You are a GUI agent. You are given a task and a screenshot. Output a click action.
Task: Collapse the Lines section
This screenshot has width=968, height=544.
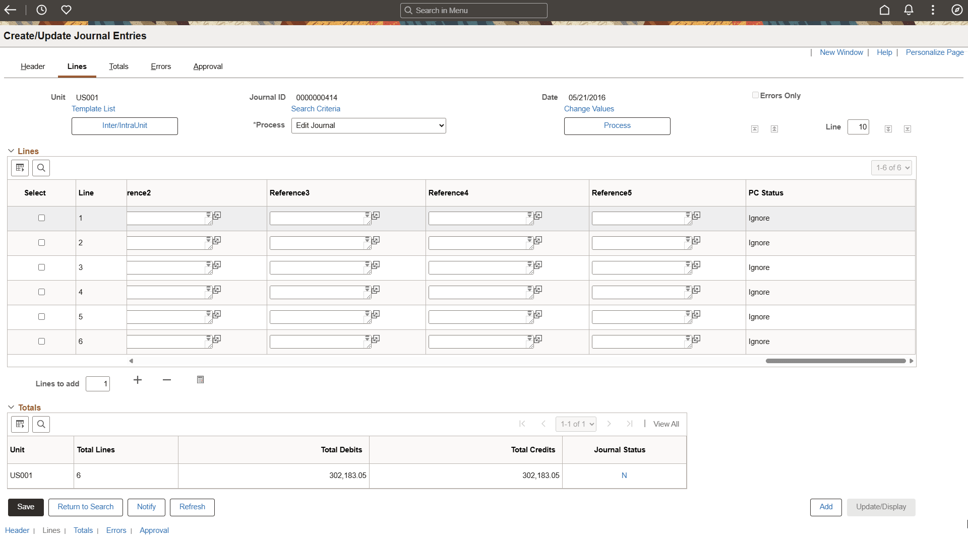click(11, 151)
